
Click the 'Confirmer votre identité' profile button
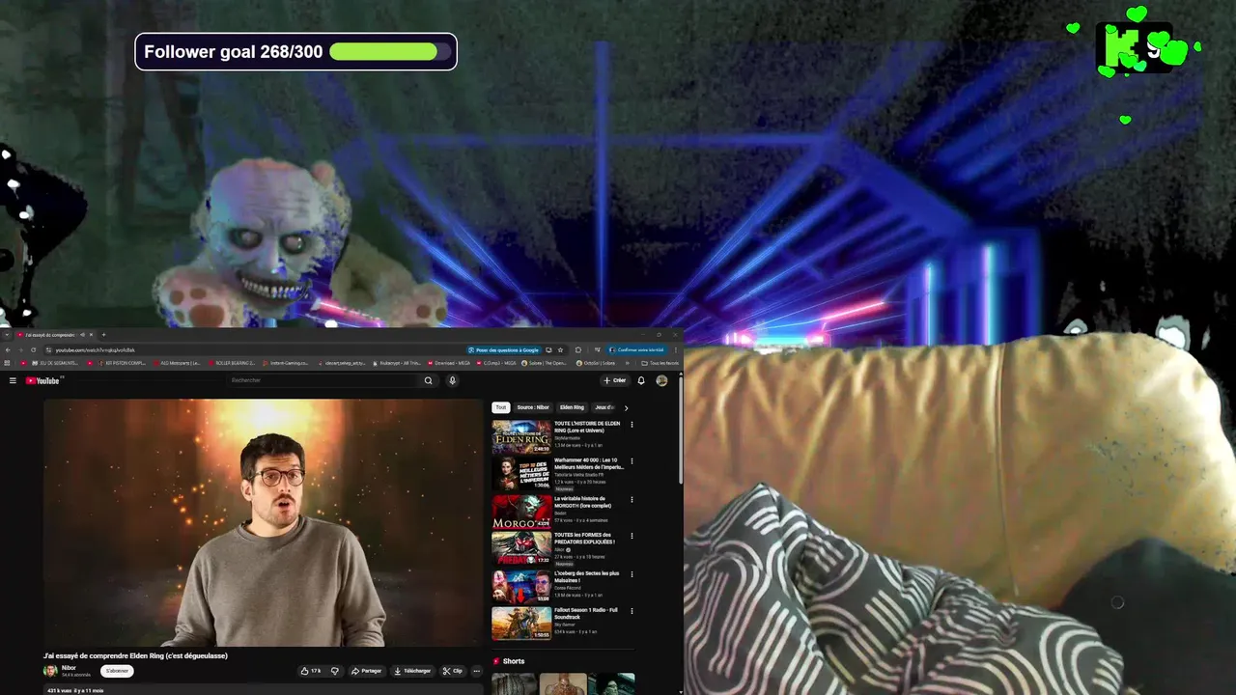click(637, 349)
